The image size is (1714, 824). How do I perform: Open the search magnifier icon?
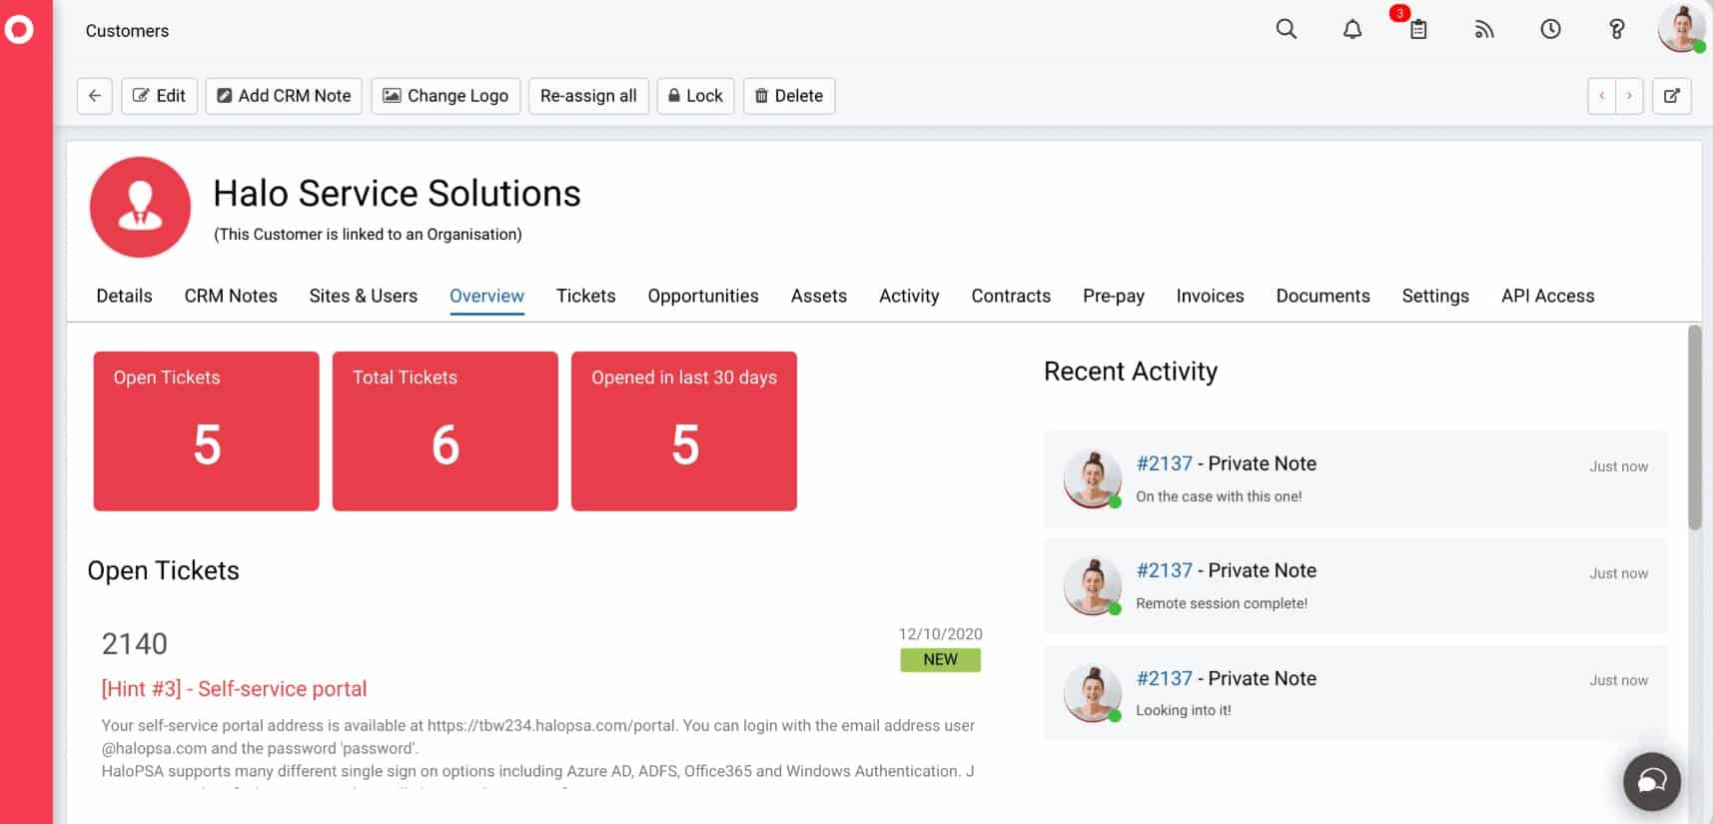tap(1285, 30)
